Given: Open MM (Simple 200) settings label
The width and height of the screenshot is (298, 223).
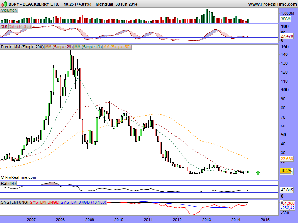Looking at the screenshot, I should click(x=29, y=47).
